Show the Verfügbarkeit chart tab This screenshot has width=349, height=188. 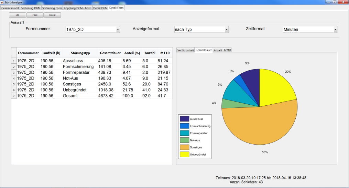click(185, 50)
